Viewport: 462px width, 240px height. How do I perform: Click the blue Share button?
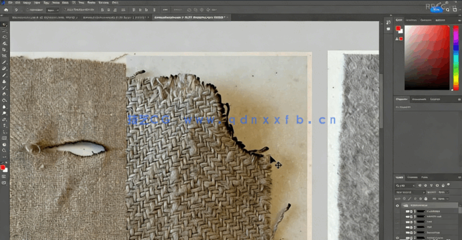(436, 10)
